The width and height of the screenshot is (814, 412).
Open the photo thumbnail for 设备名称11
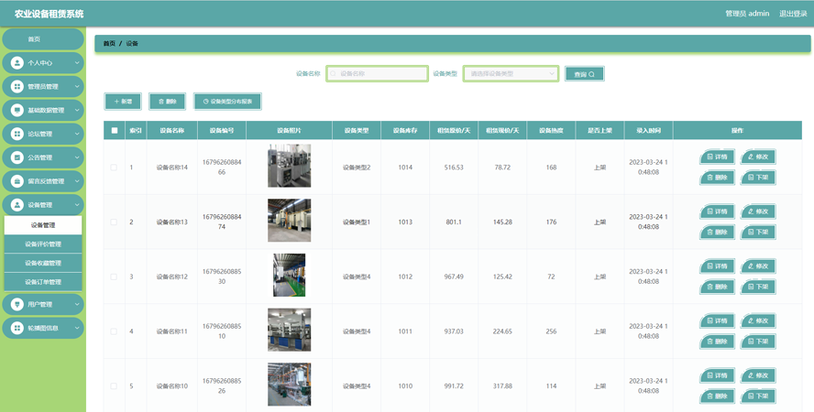(289, 330)
